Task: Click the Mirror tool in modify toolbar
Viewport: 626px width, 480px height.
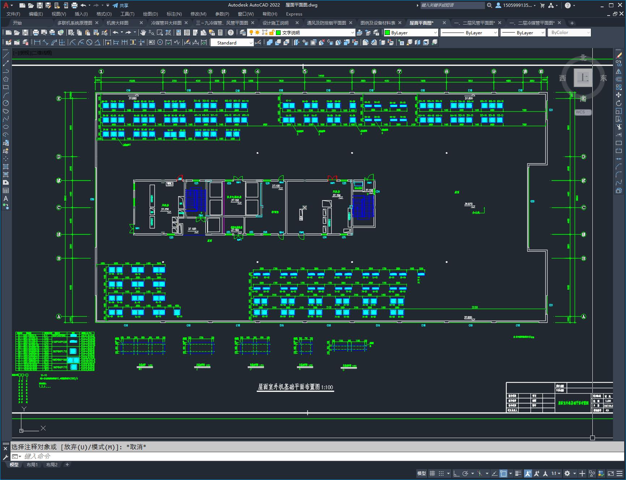Action: click(x=619, y=71)
